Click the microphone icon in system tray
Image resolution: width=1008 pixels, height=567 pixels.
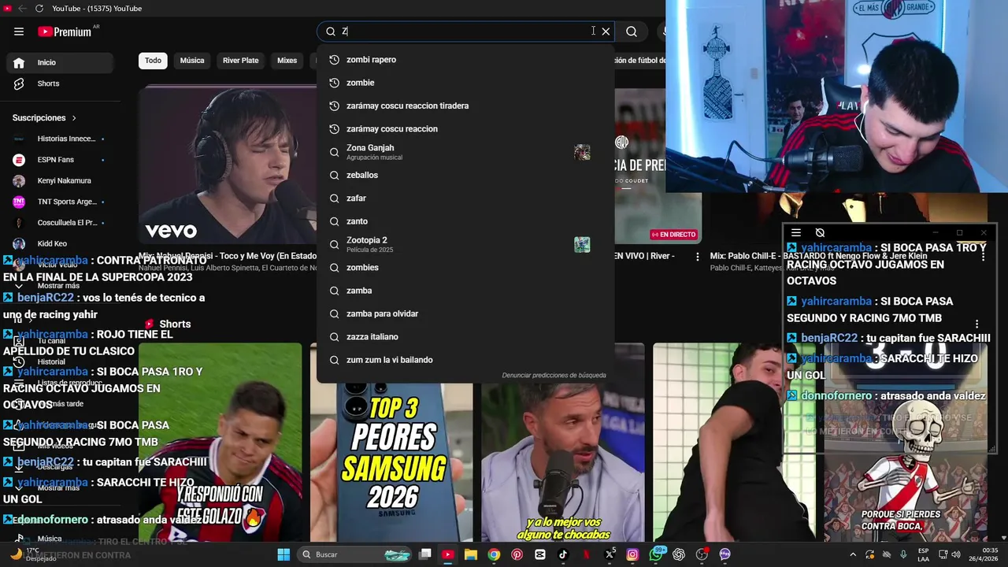pyautogui.click(x=903, y=554)
